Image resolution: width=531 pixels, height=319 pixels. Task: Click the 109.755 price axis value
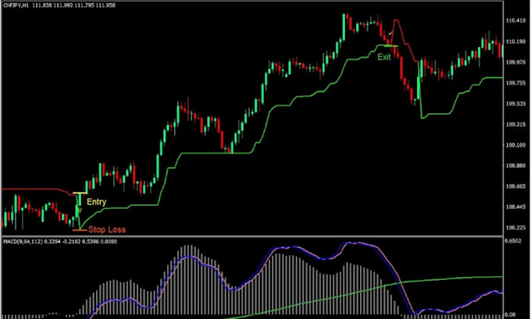(515, 83)
